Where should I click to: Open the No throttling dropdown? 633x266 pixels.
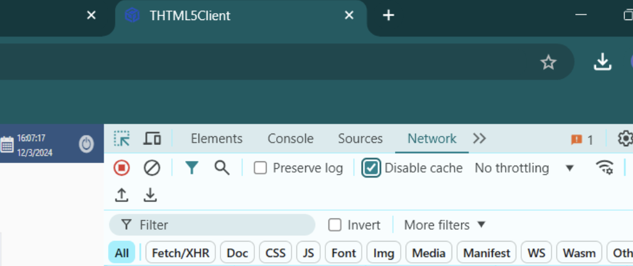524,168
